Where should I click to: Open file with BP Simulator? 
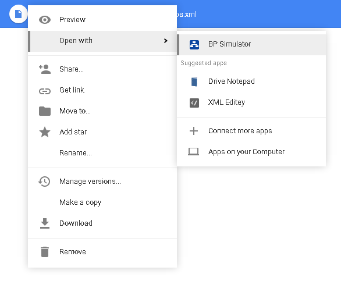pos(251,45)
